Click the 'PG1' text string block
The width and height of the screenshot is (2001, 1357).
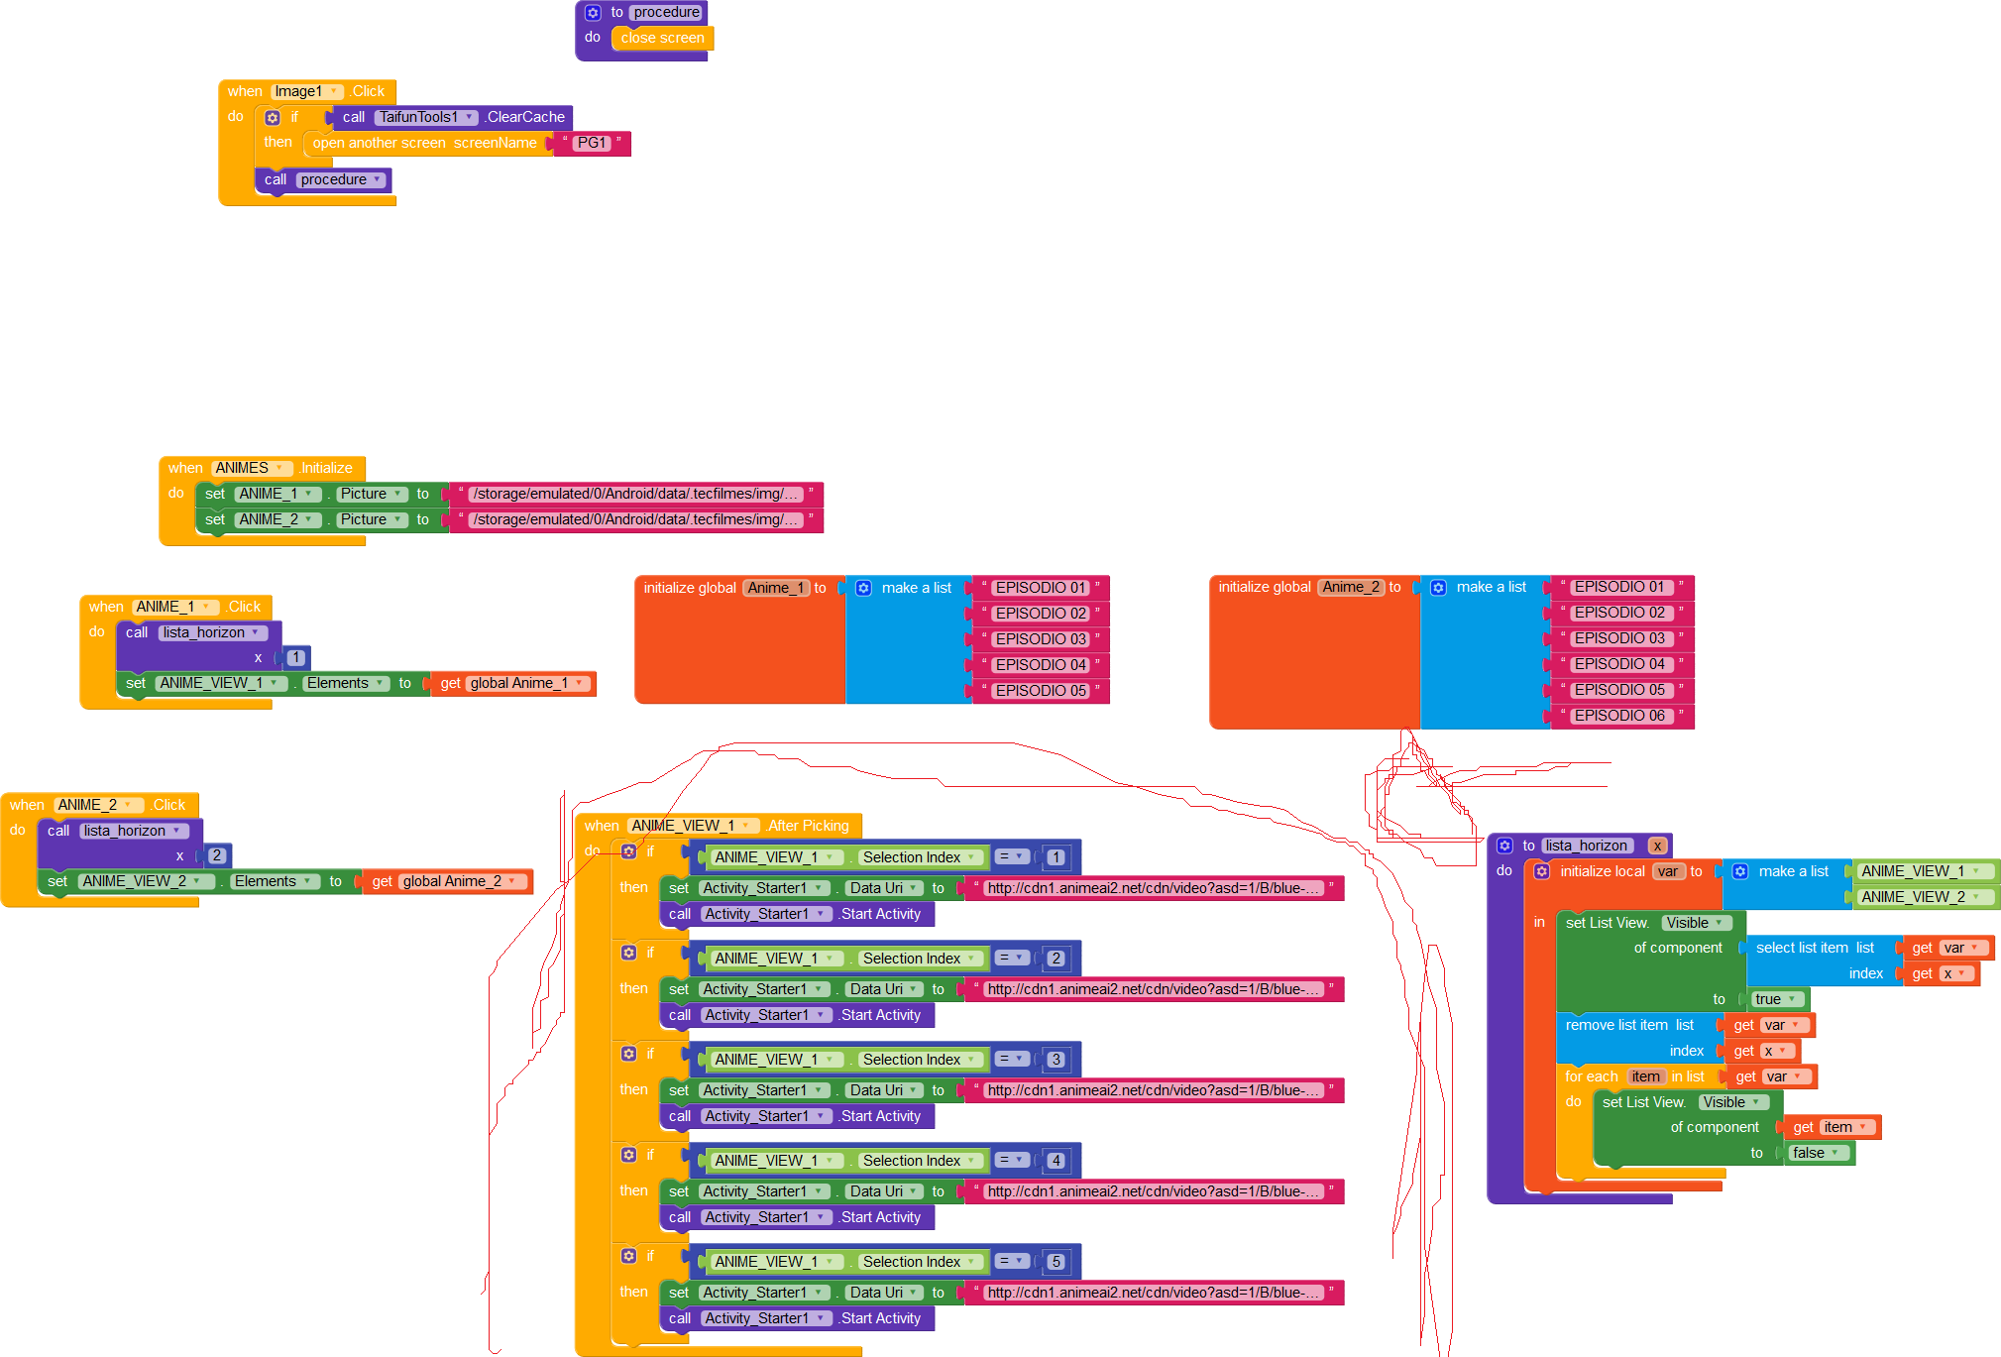click(592, 143)
